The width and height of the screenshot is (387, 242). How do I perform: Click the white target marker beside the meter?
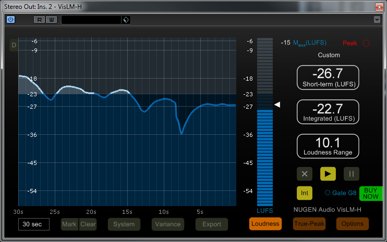(277, 105)
